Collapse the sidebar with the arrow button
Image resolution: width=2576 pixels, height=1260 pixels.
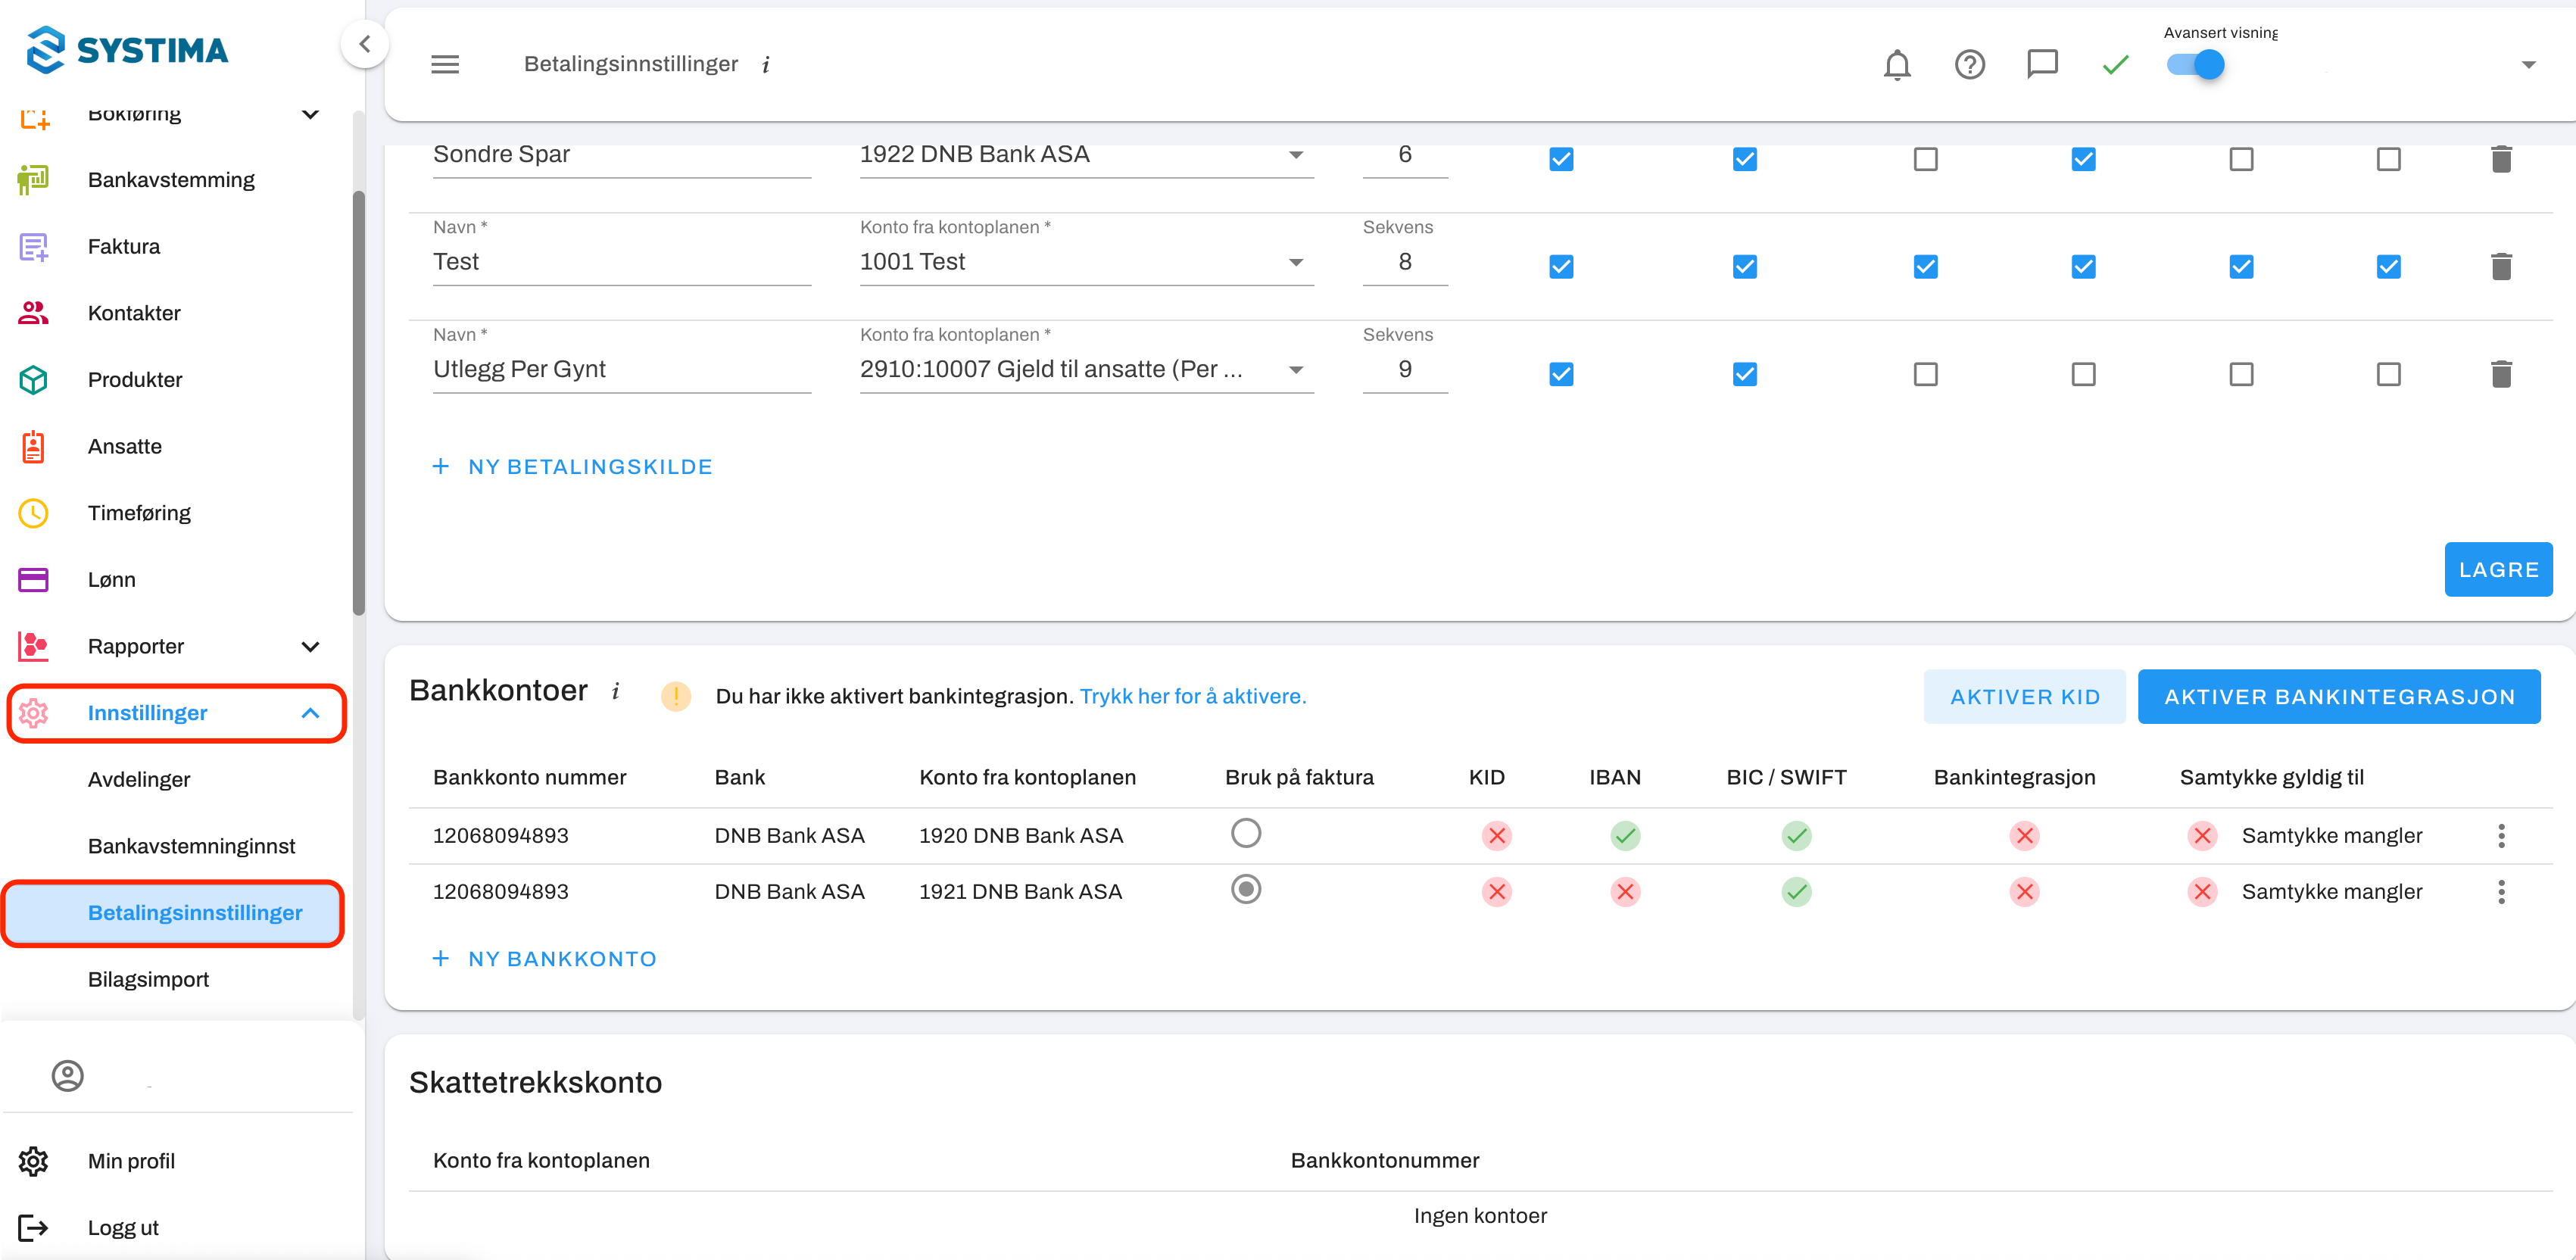[365, 44]
